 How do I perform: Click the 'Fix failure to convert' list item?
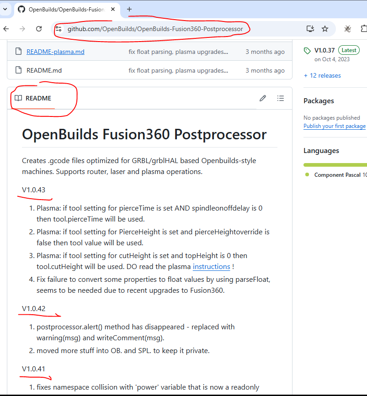[x=154, y=285]
